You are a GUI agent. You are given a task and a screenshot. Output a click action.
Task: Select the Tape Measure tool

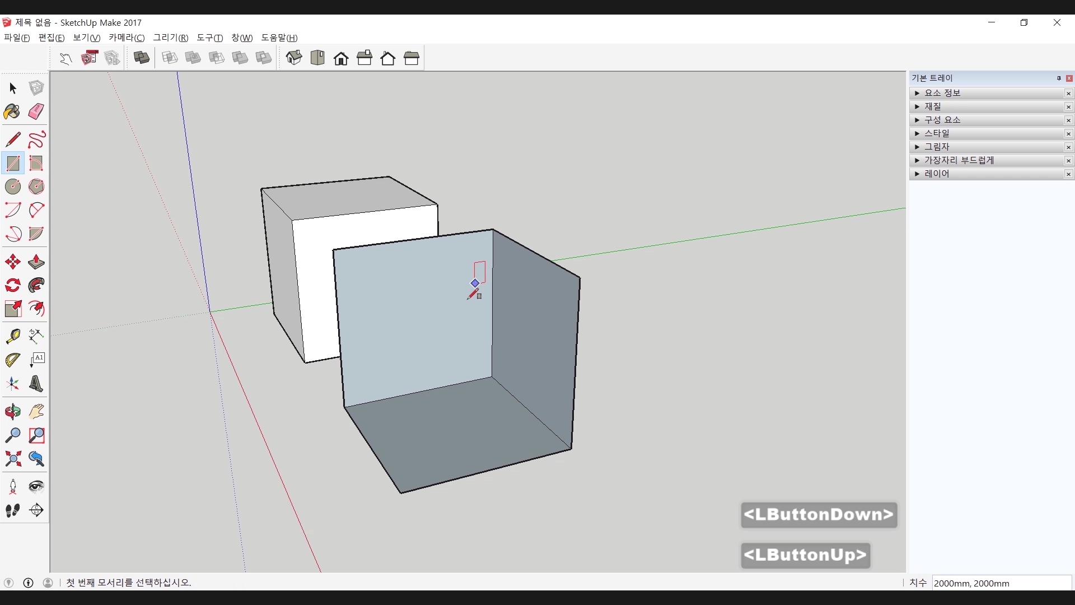click(x=12, y=336)
